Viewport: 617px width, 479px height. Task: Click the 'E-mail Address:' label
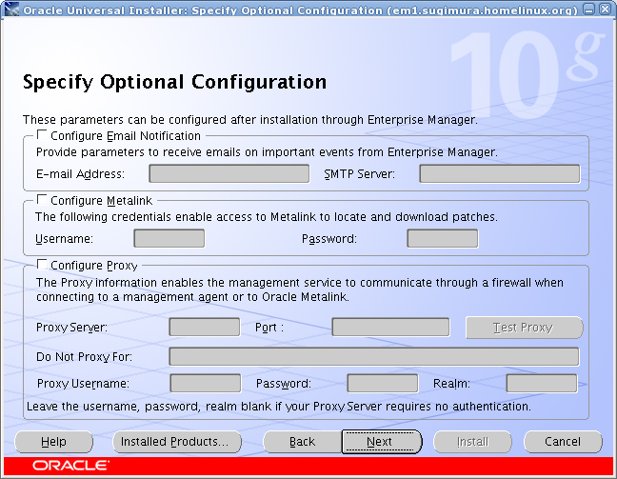[80, 174]
